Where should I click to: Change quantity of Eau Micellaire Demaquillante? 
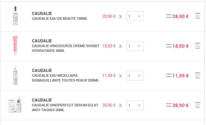click(135, 76)
